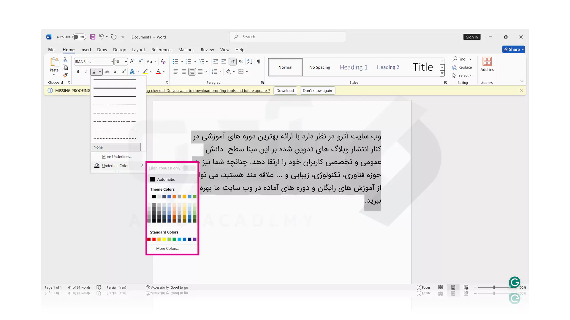Click the Format Painter brush icon

65,75
